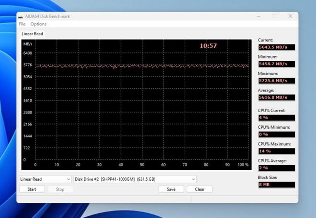Clear the benchmark graph
The height and width of the screenshot is (218, 316).
coord(200,189)
